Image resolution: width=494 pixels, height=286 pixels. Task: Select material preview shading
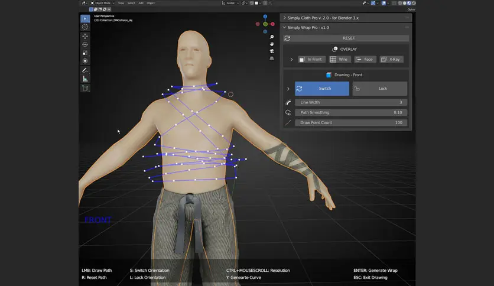[409, 3]
